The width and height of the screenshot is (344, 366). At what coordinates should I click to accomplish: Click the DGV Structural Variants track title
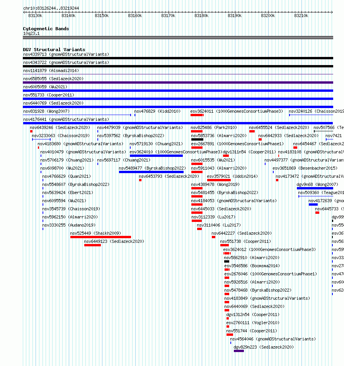pyautogui.click(x=54, y=50)
